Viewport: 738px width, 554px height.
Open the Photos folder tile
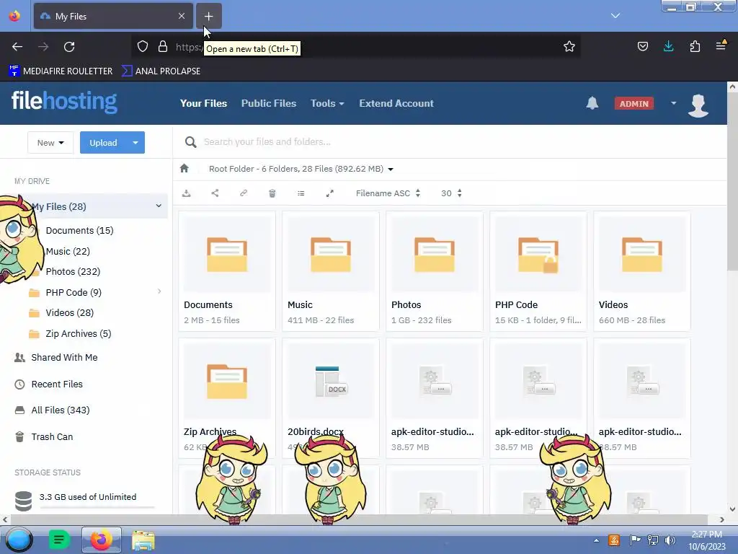point(435,271)
